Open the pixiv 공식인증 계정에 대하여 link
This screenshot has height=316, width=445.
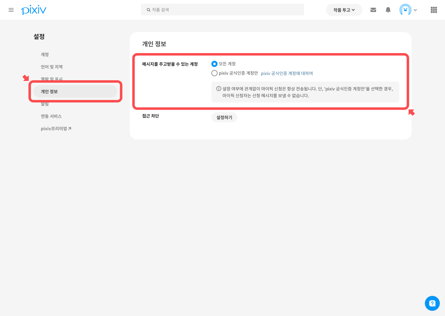(287, 73)
